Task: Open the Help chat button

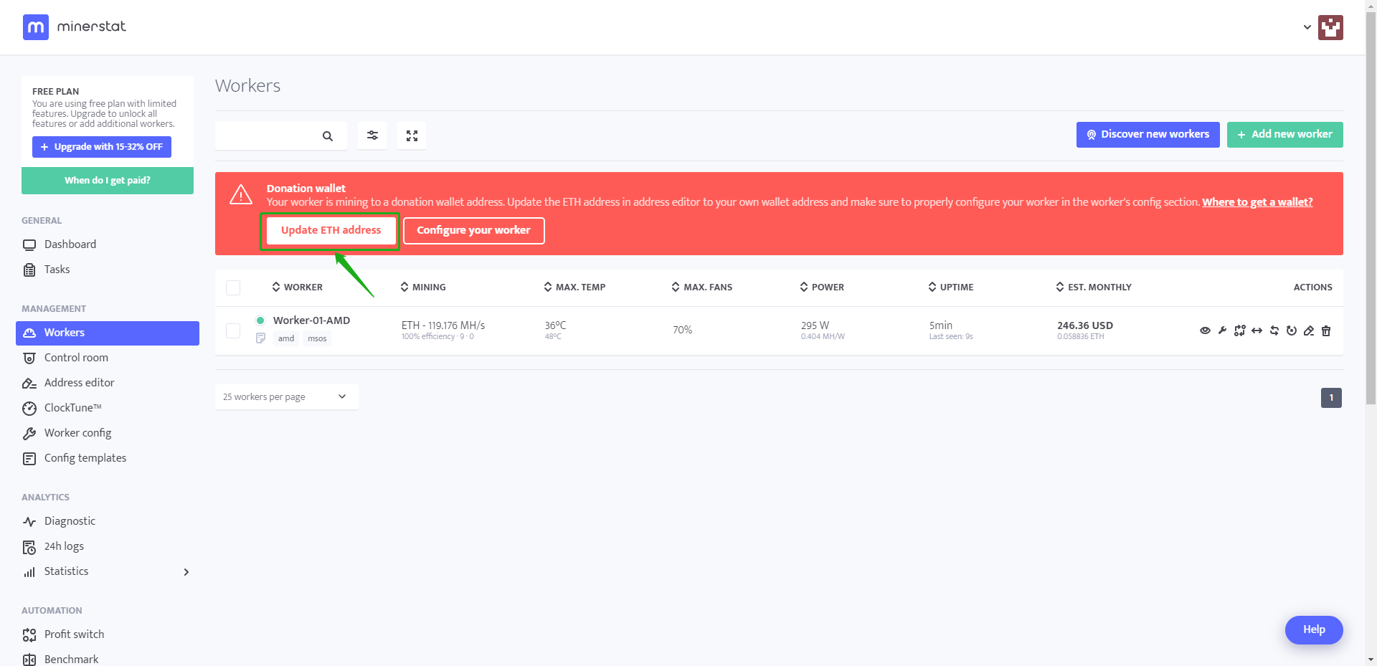Action: (x=1314, y=630)
